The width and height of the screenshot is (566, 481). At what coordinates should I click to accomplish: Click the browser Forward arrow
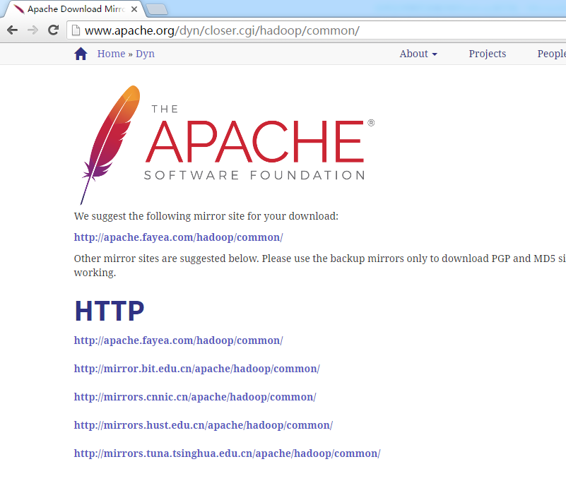pos(33,30)
